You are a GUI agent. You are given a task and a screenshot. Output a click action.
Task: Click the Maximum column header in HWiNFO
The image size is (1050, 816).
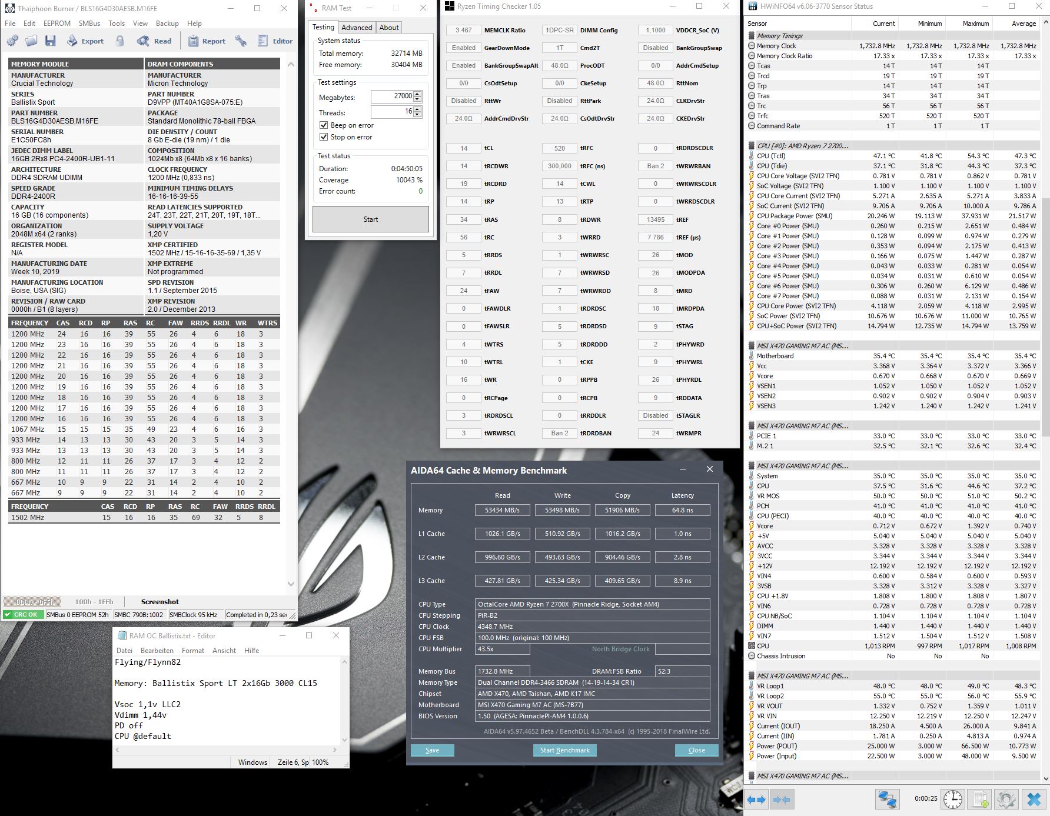click(976, 24)
